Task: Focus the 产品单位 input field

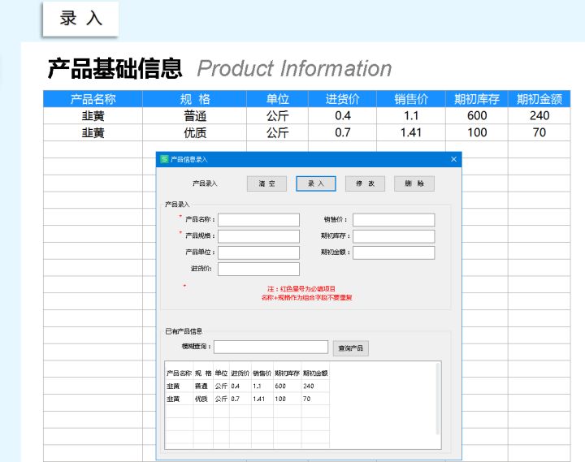Action: pos(258,253)
